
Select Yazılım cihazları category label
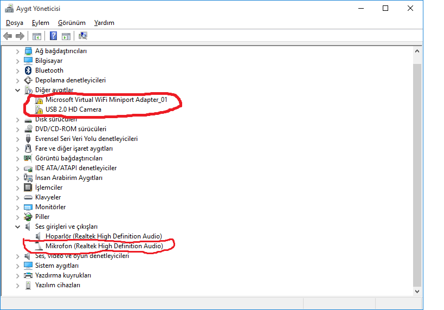58,285
